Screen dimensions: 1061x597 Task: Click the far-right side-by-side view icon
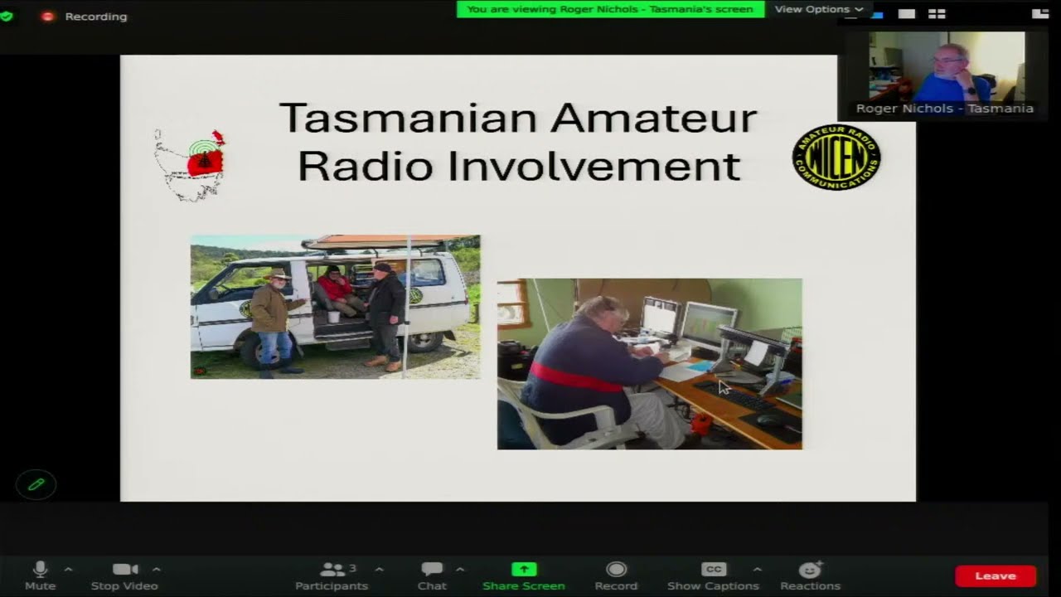point(1039,13)
